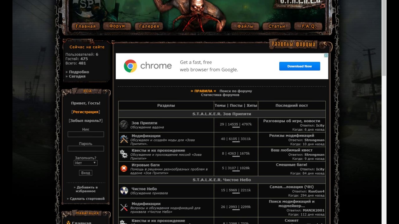Viewport: 399px width, 224px height.
Task: Open last post Разговоры об игре, новости
Action: 292,121
